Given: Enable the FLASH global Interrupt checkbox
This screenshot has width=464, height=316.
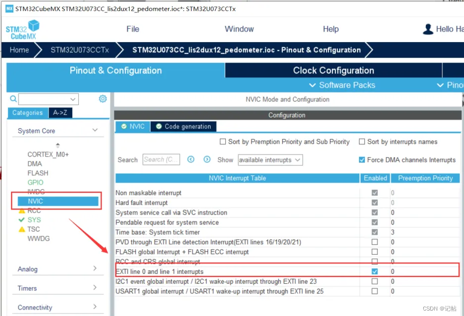Looking at the screenshot, I should click(x=375, y=252).
